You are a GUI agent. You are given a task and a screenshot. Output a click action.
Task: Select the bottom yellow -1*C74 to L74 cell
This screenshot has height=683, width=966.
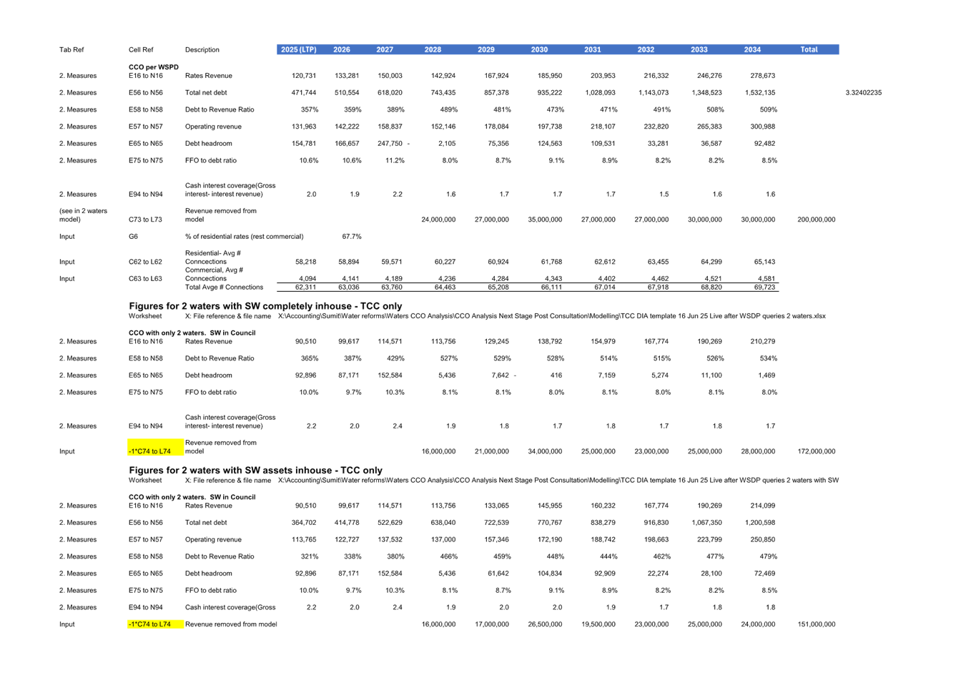point(155,624)
